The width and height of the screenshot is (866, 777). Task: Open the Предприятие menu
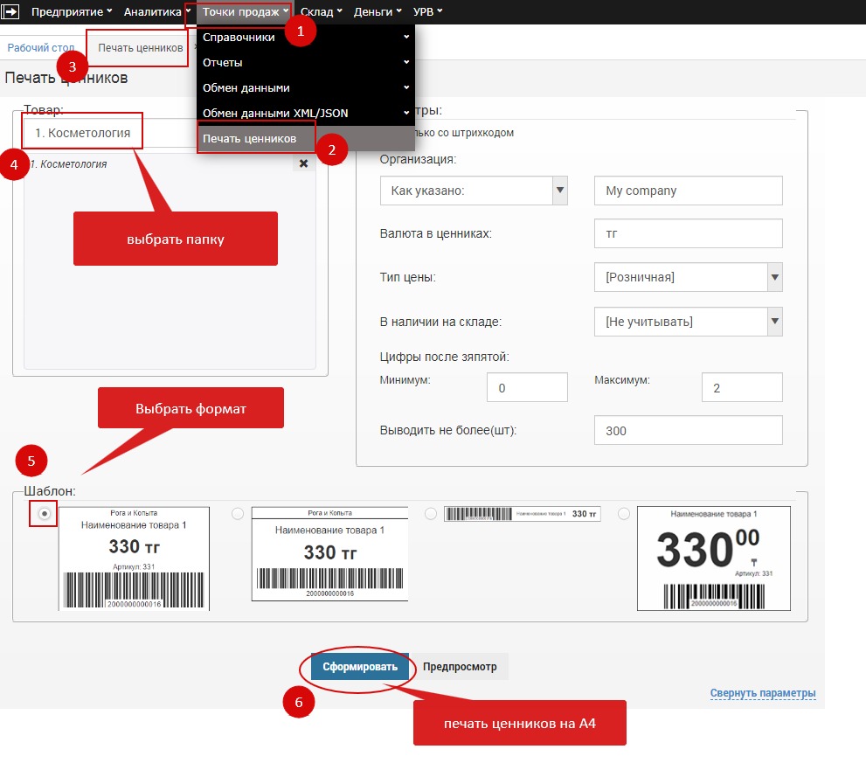tap(72, 12)
